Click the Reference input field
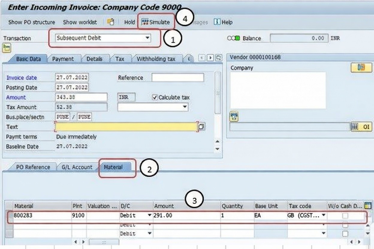 point(177,78)
